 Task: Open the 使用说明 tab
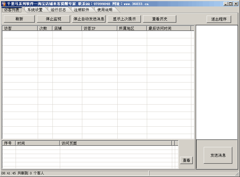[x=105, y=10]
